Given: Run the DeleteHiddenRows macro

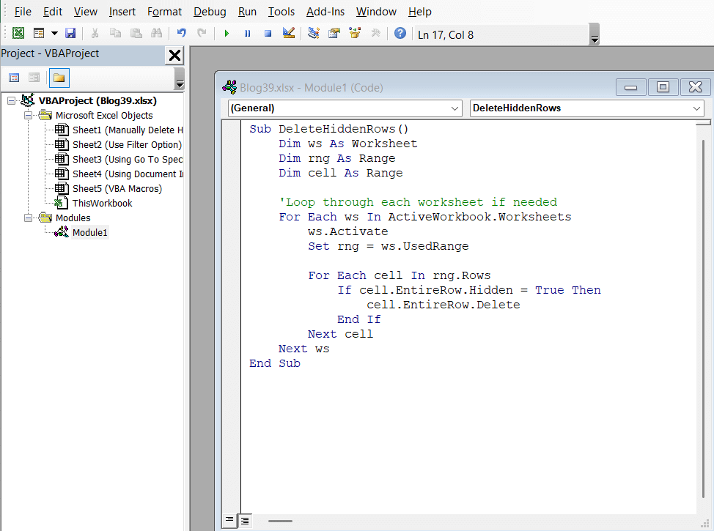Looking at the screenshot, I should pos(227,33).
